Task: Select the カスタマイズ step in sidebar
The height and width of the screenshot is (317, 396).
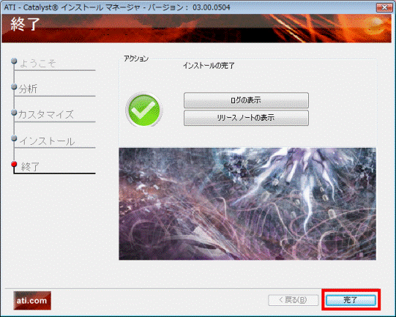Action: [45, 115]
